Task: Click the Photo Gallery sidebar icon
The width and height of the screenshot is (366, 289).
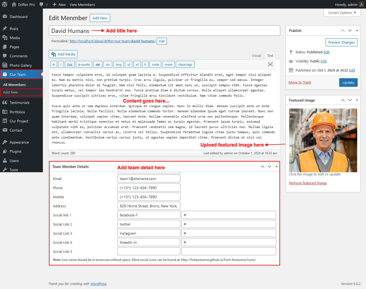Action: (x=5, y=65)
